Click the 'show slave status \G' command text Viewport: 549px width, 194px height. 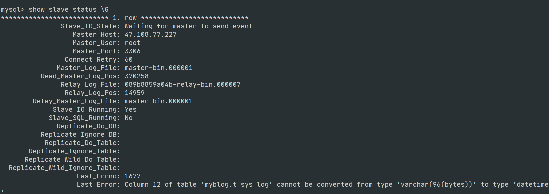pyautogui.click(x=69, y=10)
